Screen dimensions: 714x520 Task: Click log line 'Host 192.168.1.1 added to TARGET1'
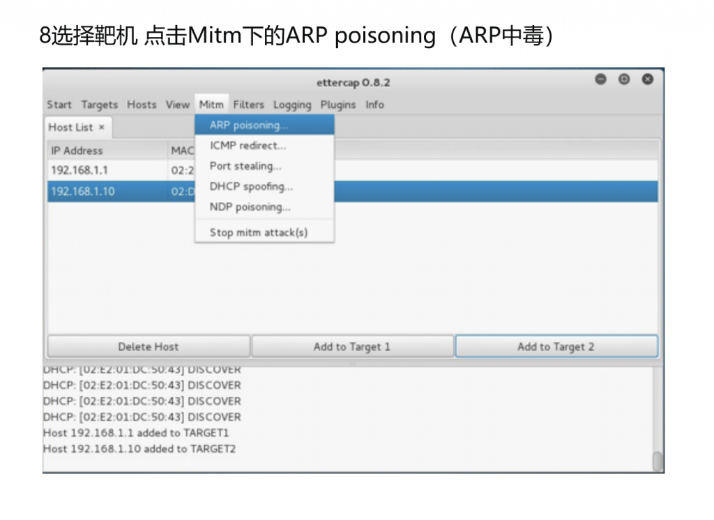(136, 433)
